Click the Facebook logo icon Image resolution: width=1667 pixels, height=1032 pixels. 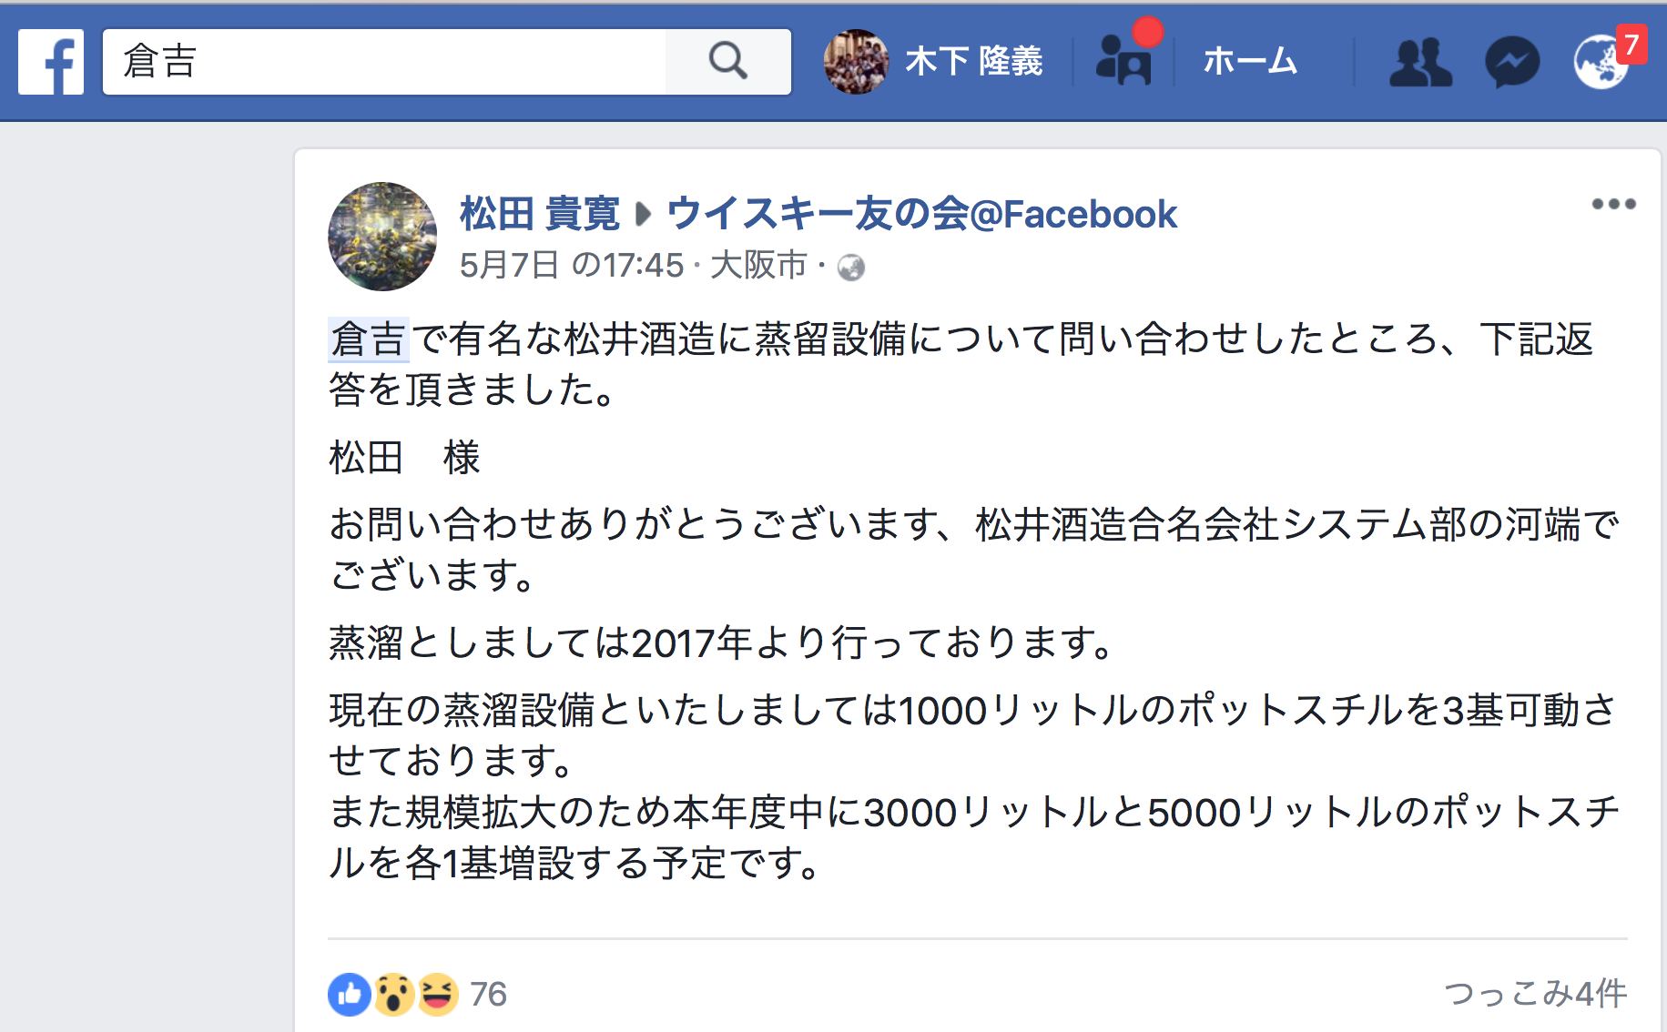(51, 62)
